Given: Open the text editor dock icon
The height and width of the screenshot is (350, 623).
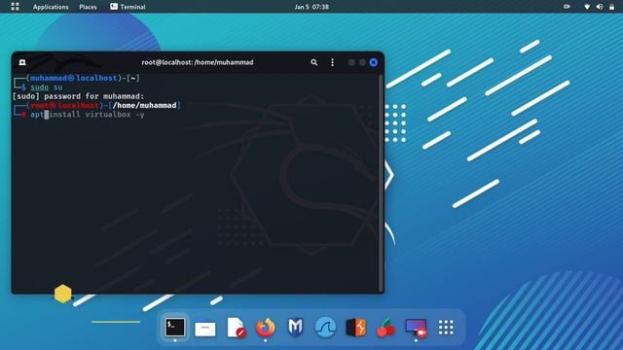Looking at the screenshot, I should [236, 328].
